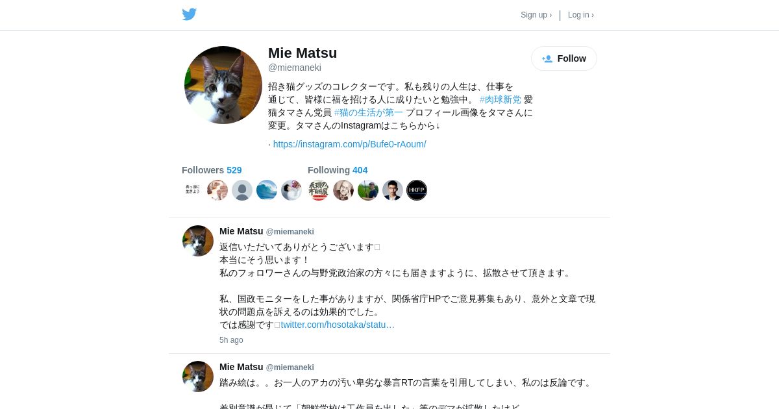View the Followers 529 list
The image size is (779, 409).
(x=212, y=170)
